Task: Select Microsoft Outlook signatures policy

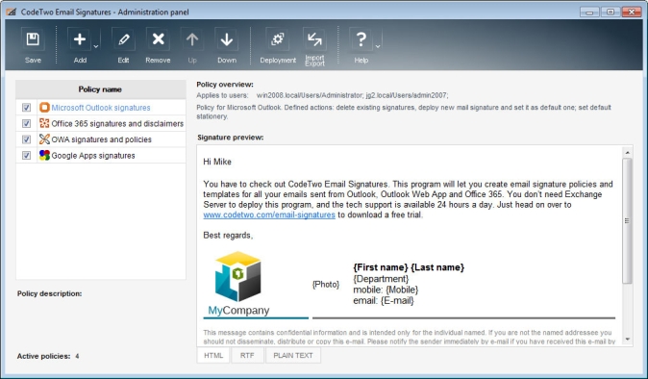Action: click(101, 108)
